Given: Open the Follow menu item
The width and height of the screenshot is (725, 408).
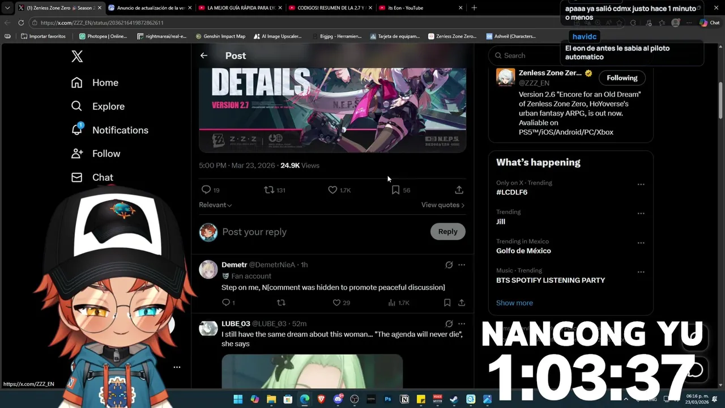Looking at the screenshot, I should (x=95, y=154).
